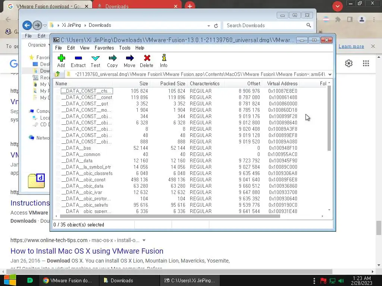Sort by Packed Size column

pos(169,83)
